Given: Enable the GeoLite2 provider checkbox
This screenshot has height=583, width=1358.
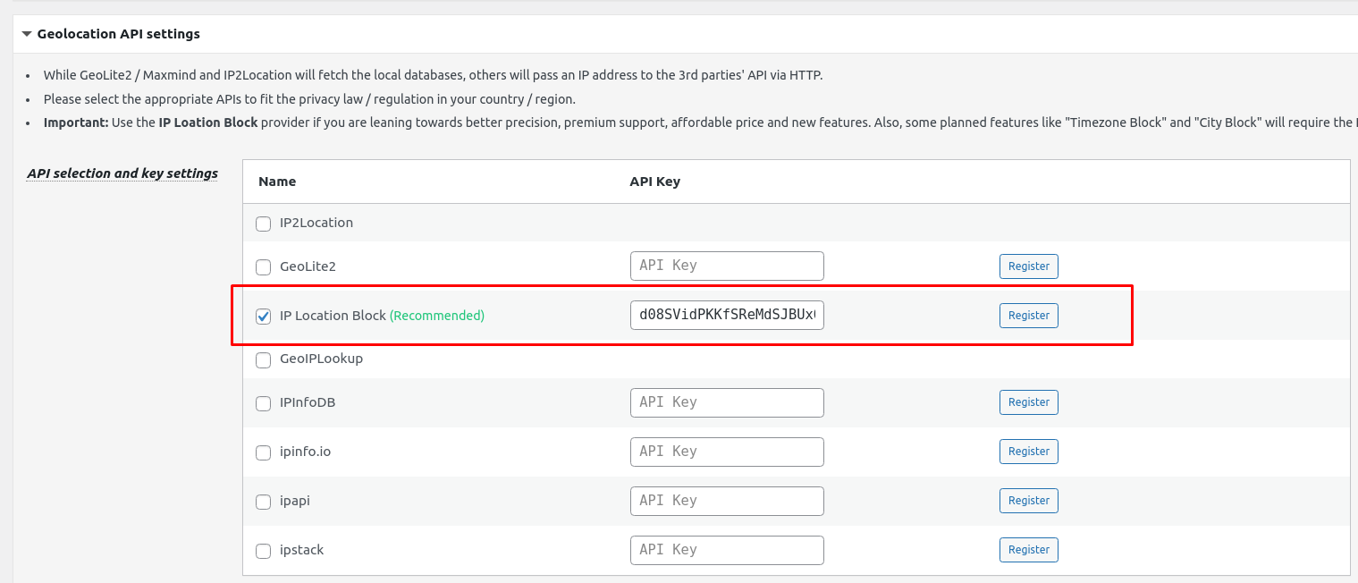Looking at the screenshot, I should (x=263, y=266).
